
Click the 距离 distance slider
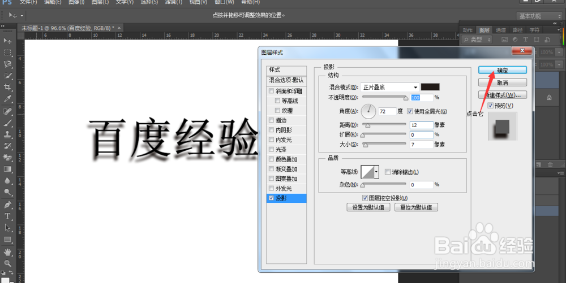[384, 125]
